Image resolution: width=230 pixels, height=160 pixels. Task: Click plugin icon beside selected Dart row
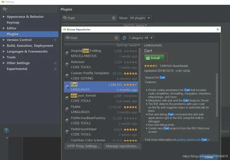[67, 87]
